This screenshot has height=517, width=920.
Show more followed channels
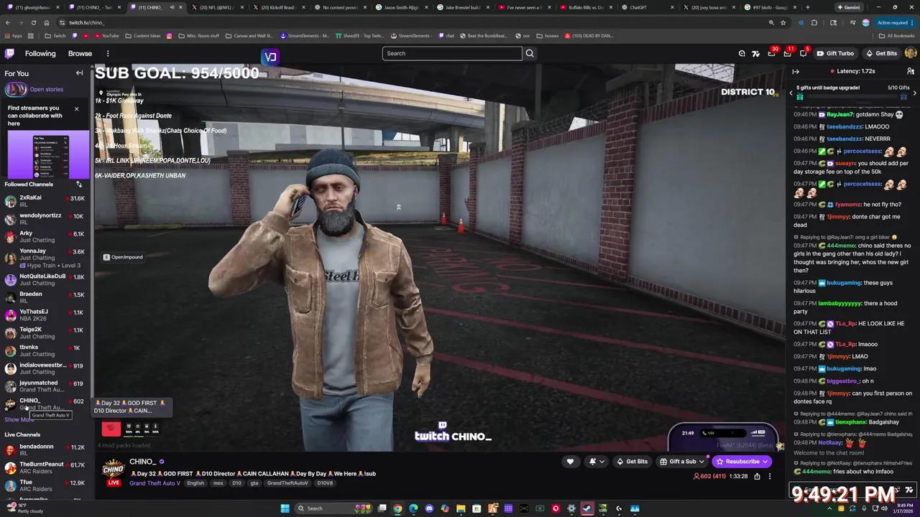click(18, 419)
